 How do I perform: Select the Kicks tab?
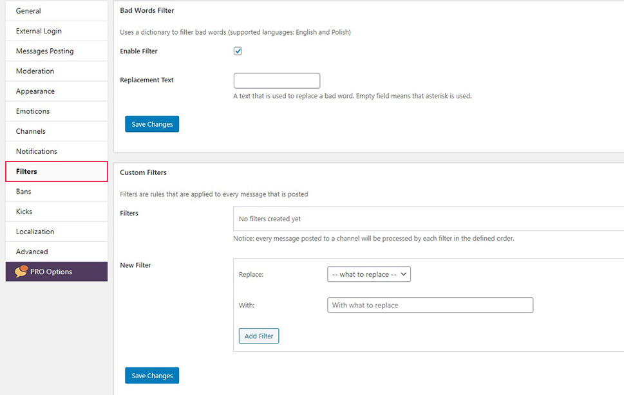tap(57, 212)
